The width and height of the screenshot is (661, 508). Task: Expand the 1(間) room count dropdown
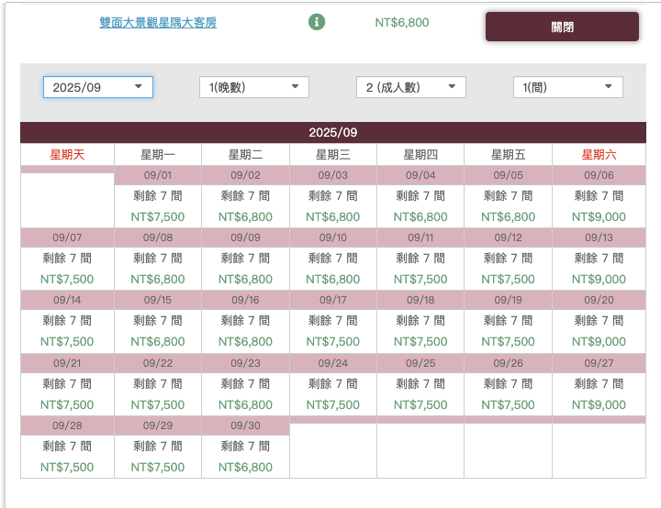(x=567, y=87)
